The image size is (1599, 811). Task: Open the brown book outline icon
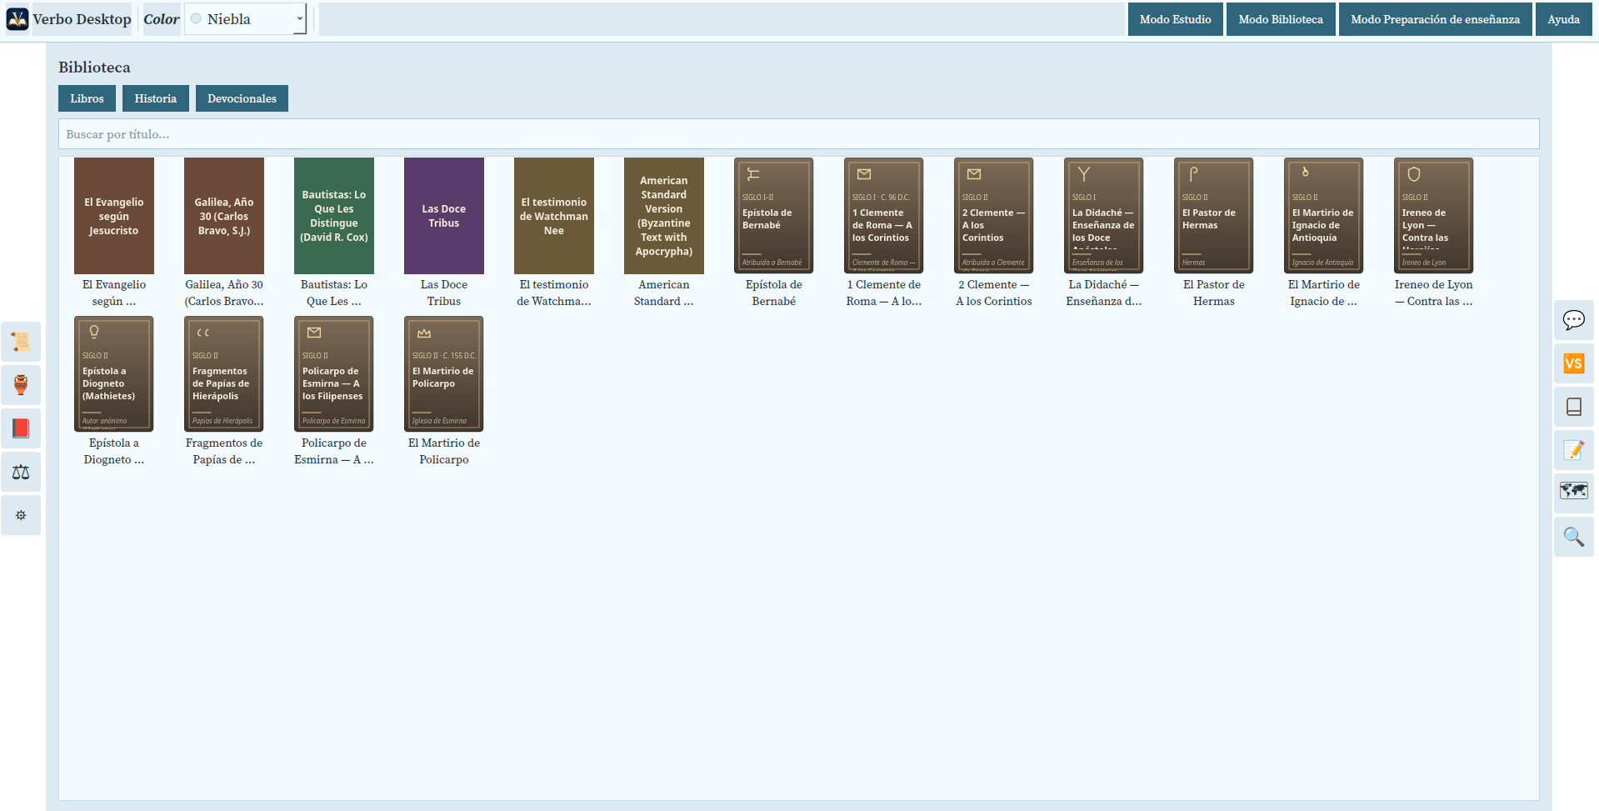tap(1573, 407)
